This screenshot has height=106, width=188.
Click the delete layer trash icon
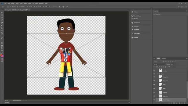(x=184, y=103)
